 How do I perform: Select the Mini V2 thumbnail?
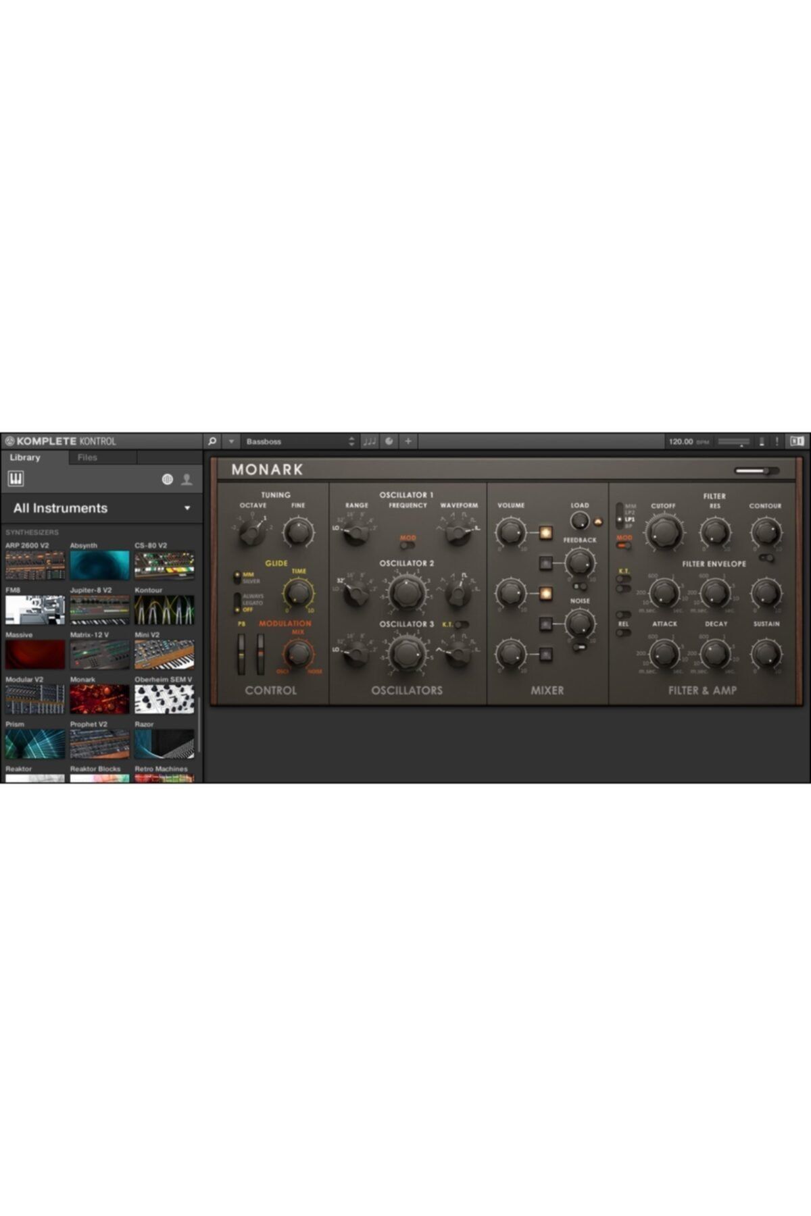pos(164,655)
